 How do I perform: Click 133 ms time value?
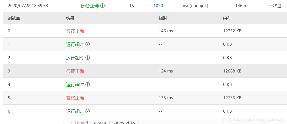click(166, 98)
